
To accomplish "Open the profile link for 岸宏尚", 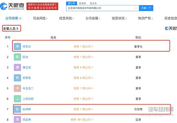I will (27, 46).
